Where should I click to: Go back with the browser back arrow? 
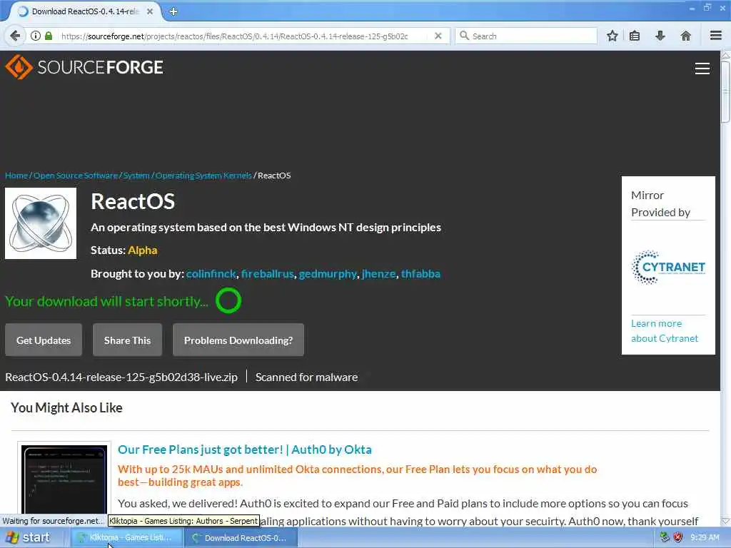click(x=15, y=36)
